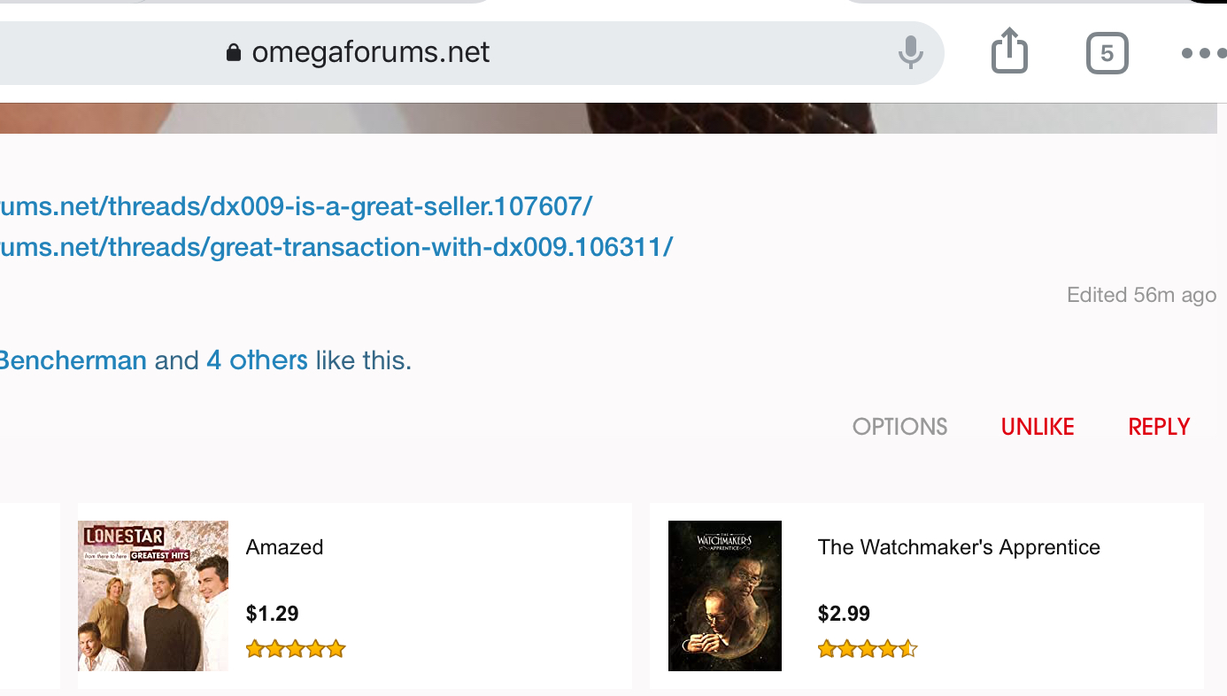Screen dimensions: 1227x696
Task: Open the share sheet icon
Action: click(1009, 51)
